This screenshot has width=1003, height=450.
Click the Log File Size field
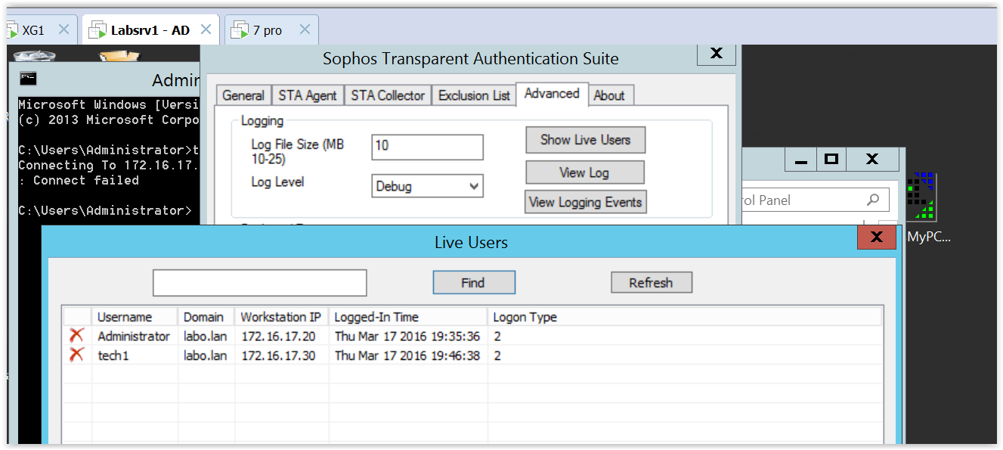tap(427, 147)
